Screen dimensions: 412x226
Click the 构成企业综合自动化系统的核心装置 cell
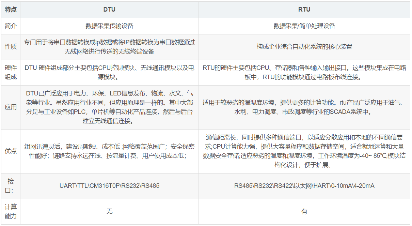304,47
